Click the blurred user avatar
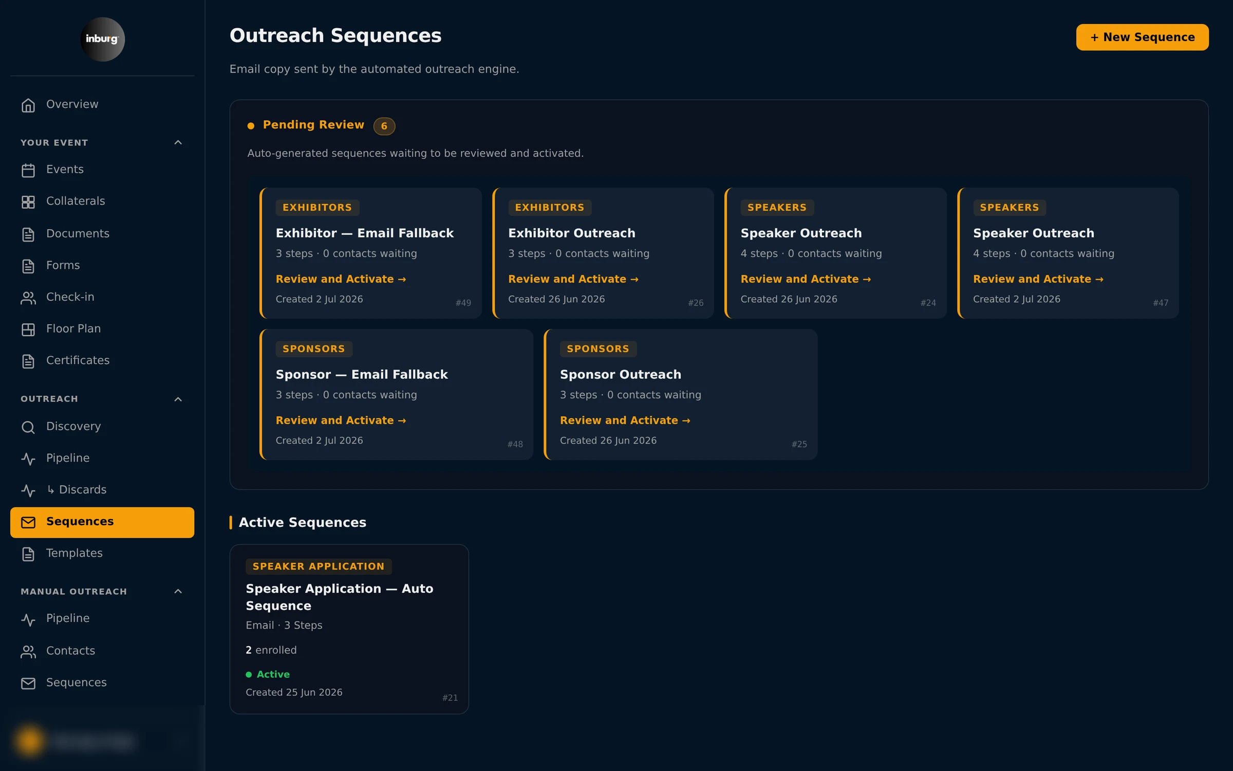Viewport: 1233px width, 771px height. coord(30,741)
